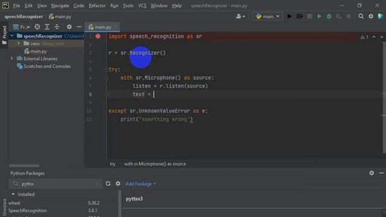Click the with sr.Microphone() breadcrumb
Image resolution: width=386 pixels, height=217 pixels.
coord(155,164)
